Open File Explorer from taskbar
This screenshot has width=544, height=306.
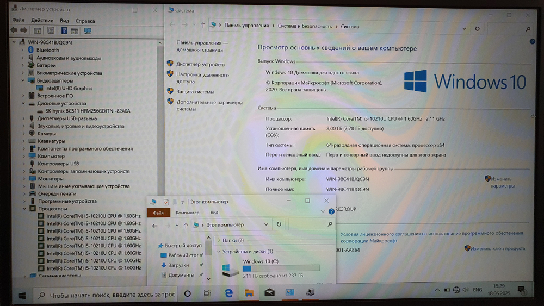(249, 293)
